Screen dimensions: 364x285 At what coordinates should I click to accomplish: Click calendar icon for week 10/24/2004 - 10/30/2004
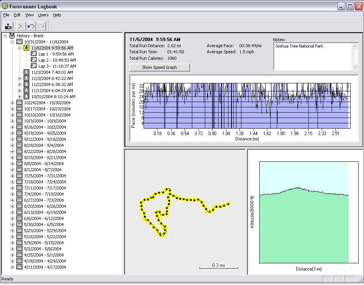tap(19, 103)
